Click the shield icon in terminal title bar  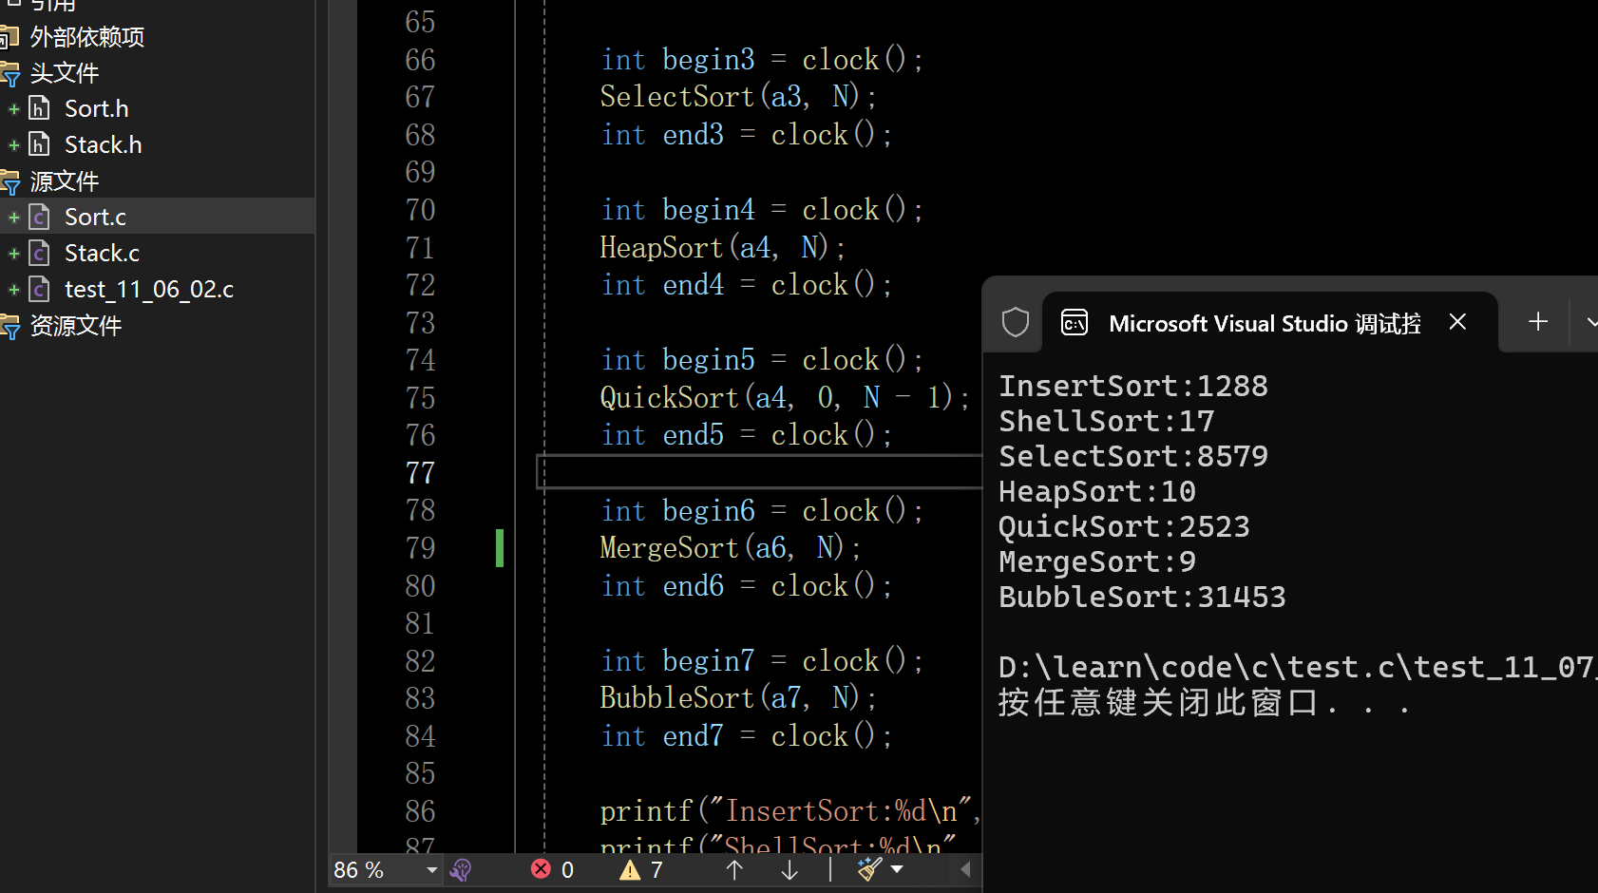coord(1016,322)
